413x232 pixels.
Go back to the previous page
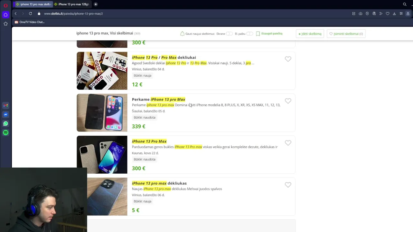(15, 14)
